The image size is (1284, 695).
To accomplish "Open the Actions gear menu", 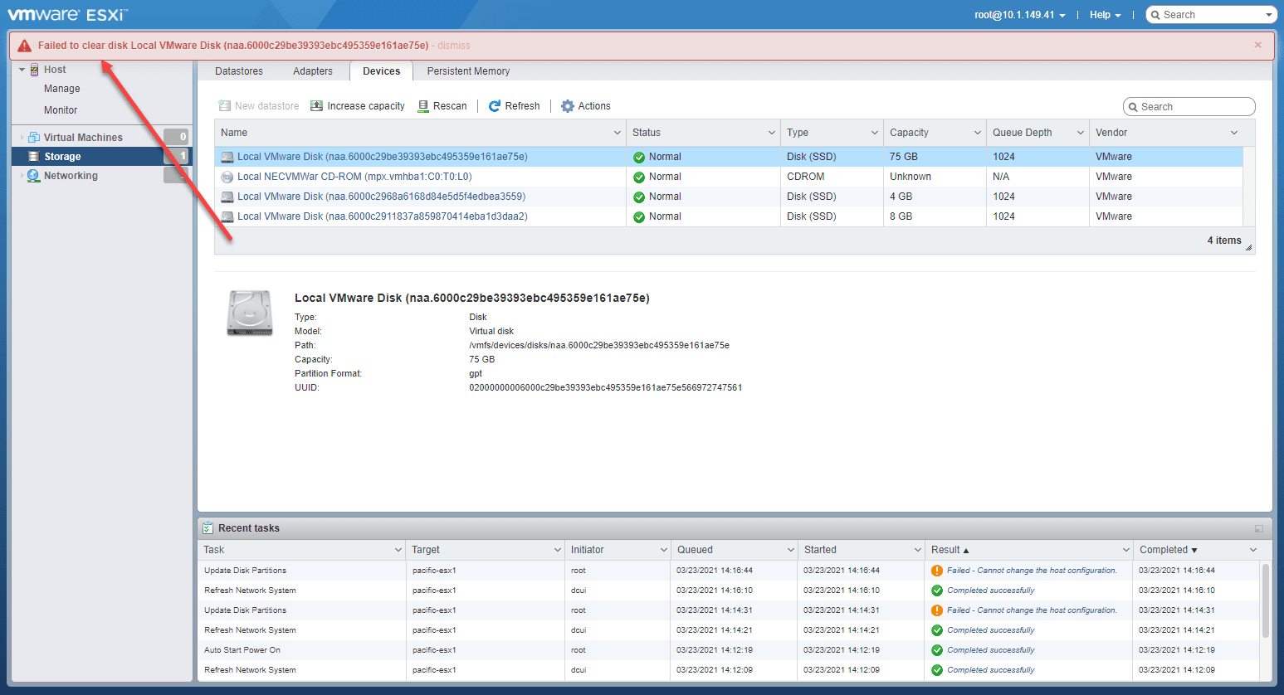I will click(x=568, y=106).
